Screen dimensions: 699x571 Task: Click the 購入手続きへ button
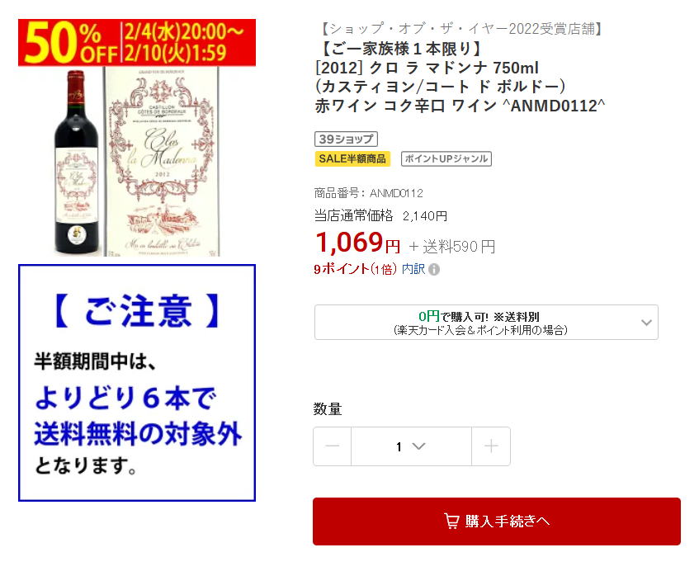point(497,521)
